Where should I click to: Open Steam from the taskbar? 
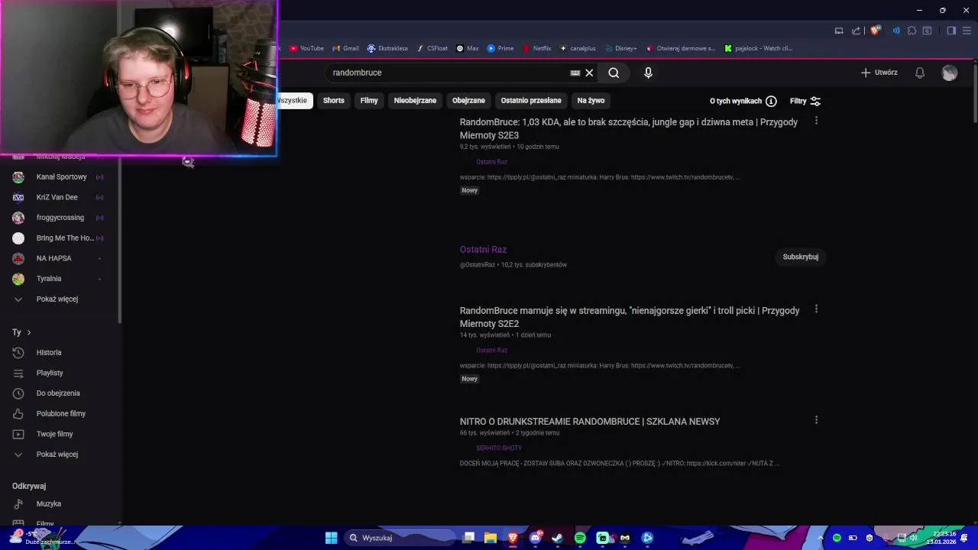click(x=557, y=538)
